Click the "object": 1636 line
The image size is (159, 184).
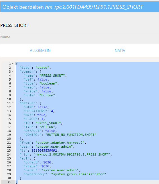tap(38, 162)
